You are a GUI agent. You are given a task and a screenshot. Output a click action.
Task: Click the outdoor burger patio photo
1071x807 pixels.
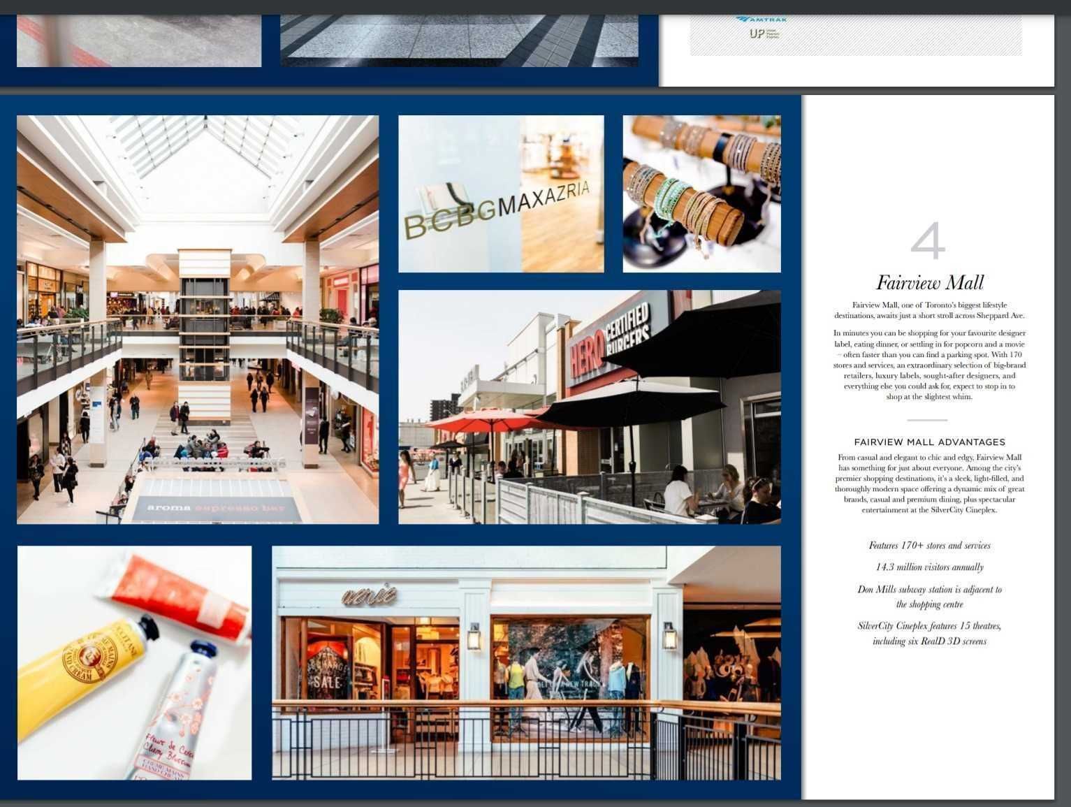coord(589,407)
